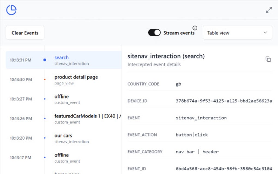Viewport: 278px width, 174px height.
Task: Disable the Stream events toggle
Action: tap(154, 32)
